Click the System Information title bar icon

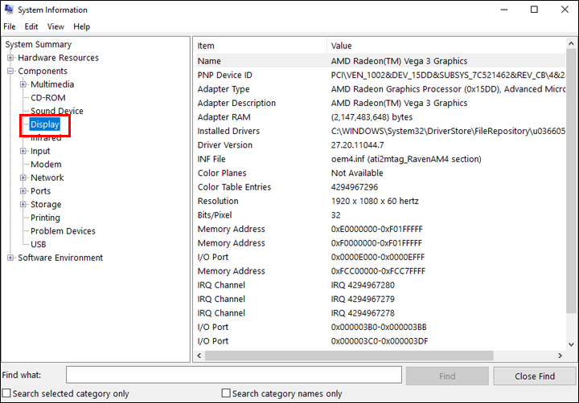click(x=9, y=10)
